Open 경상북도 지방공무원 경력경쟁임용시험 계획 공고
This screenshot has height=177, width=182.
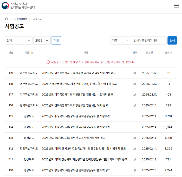pos(76,170)
